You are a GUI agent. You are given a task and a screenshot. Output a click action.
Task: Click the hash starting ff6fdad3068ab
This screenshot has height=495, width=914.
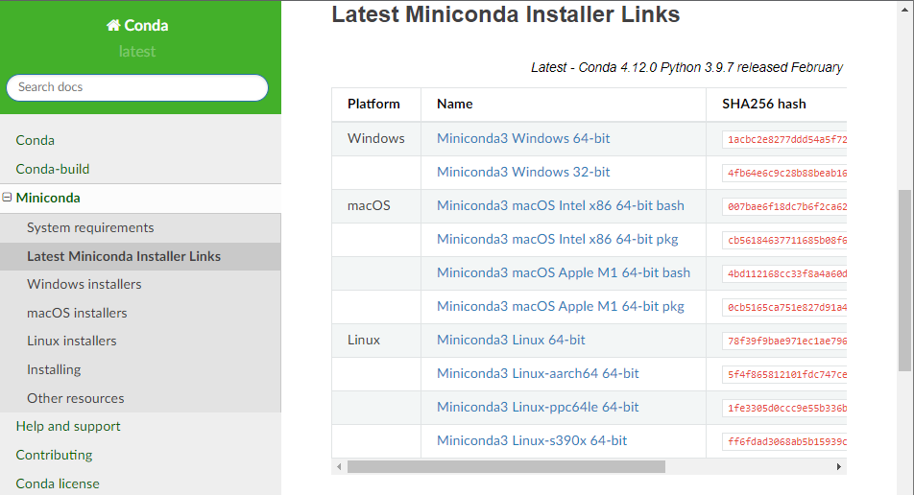(785, 442)
